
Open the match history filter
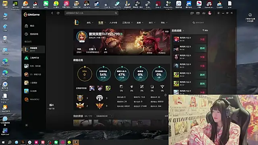tap(205, 31)
